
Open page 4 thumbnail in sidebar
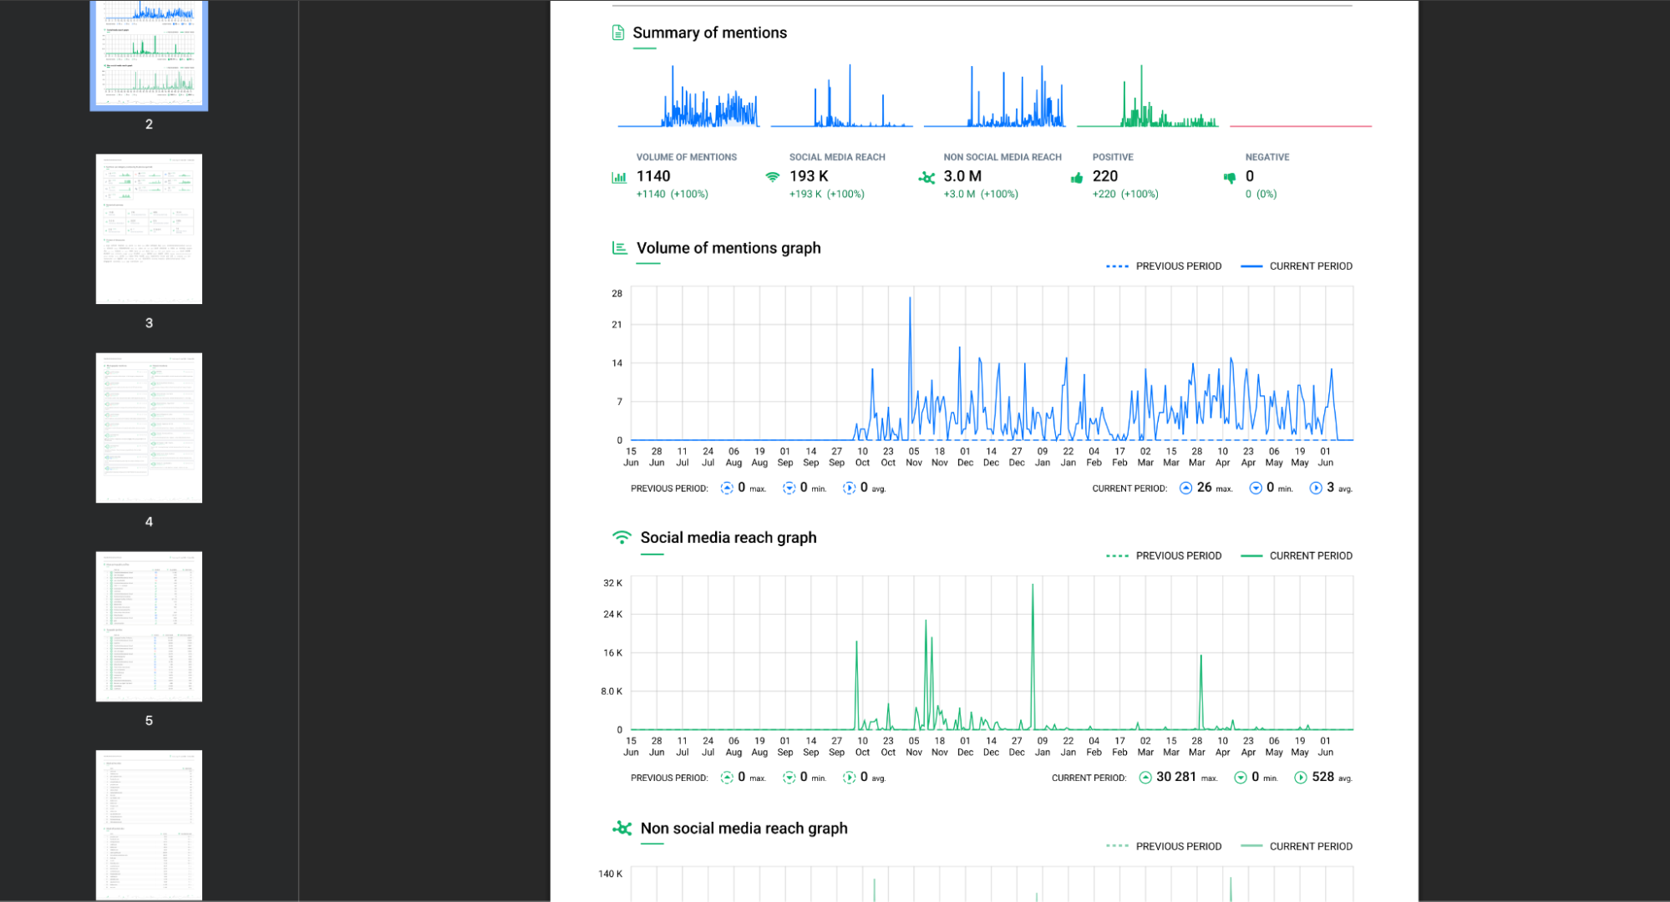coord(149,428)
